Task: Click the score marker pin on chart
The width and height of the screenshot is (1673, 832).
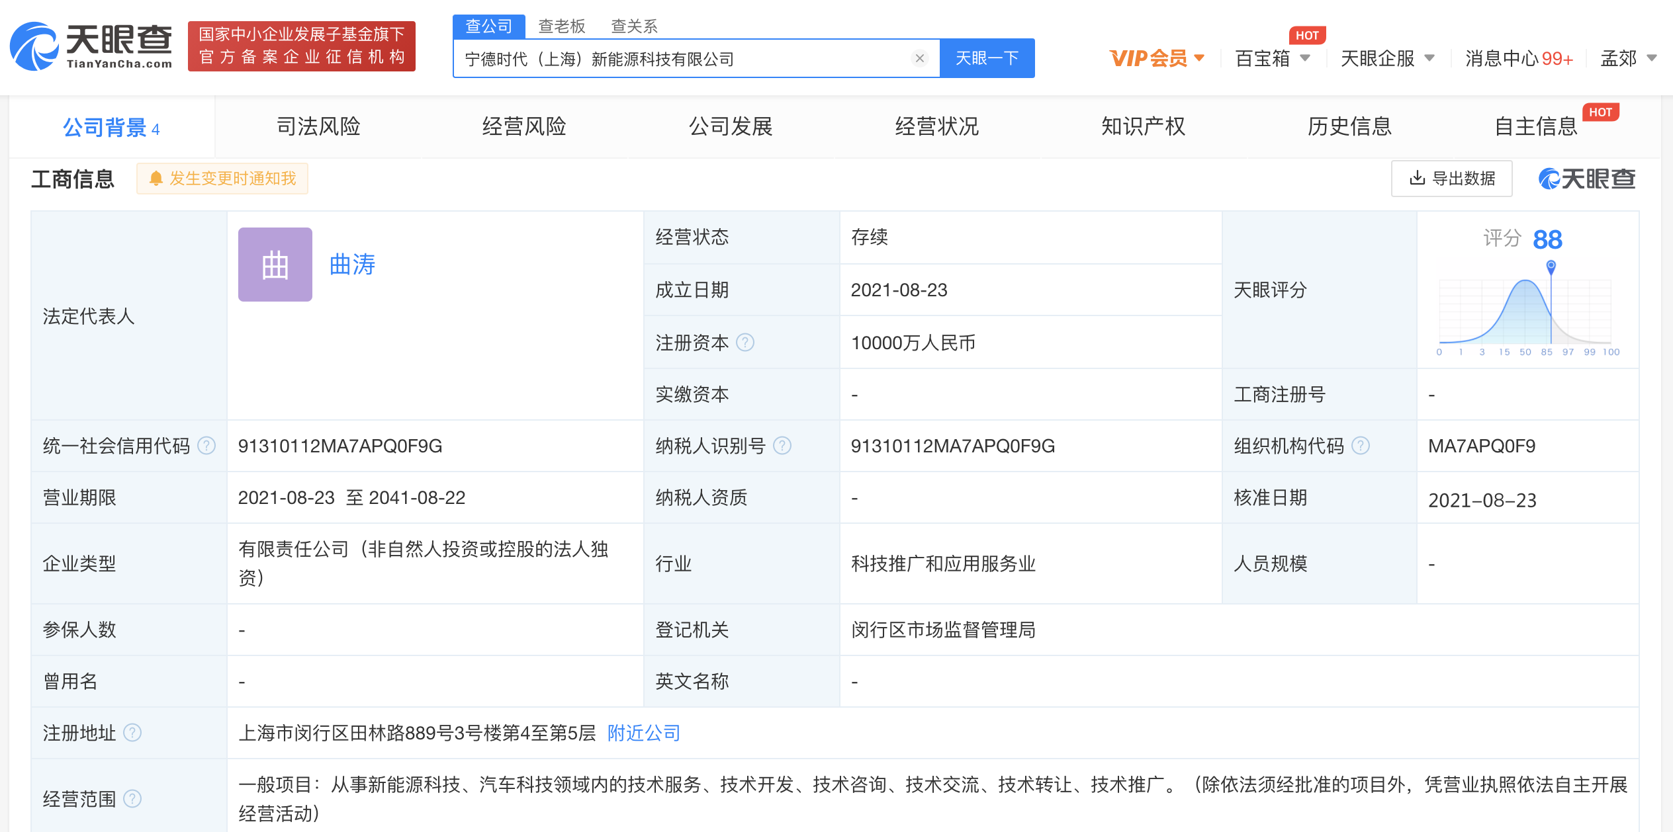Action: 1551,267
